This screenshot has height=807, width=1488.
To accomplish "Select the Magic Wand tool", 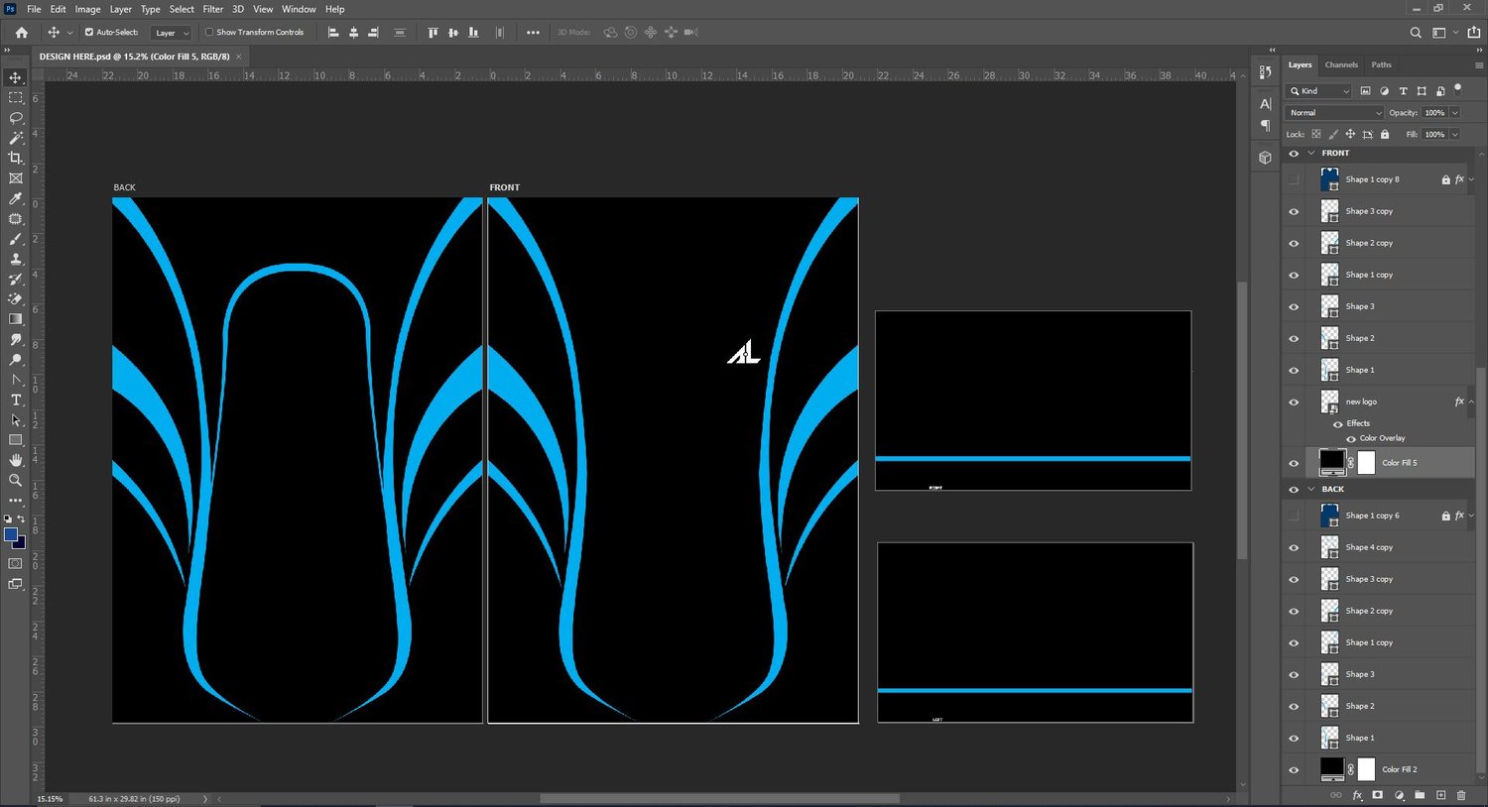I will (x=16, y=138).
